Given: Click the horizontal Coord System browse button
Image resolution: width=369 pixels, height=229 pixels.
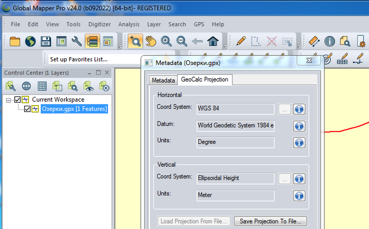Looking at the screenshot, I should [x=285, y=109].
